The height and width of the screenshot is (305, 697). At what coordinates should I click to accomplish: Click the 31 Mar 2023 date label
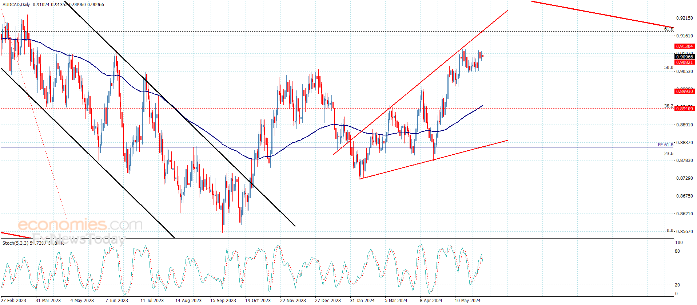(x=48, y=300)
